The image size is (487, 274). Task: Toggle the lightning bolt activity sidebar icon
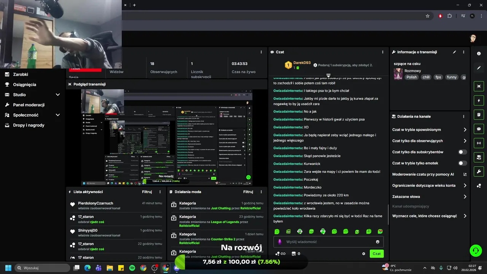click(479, 100)
